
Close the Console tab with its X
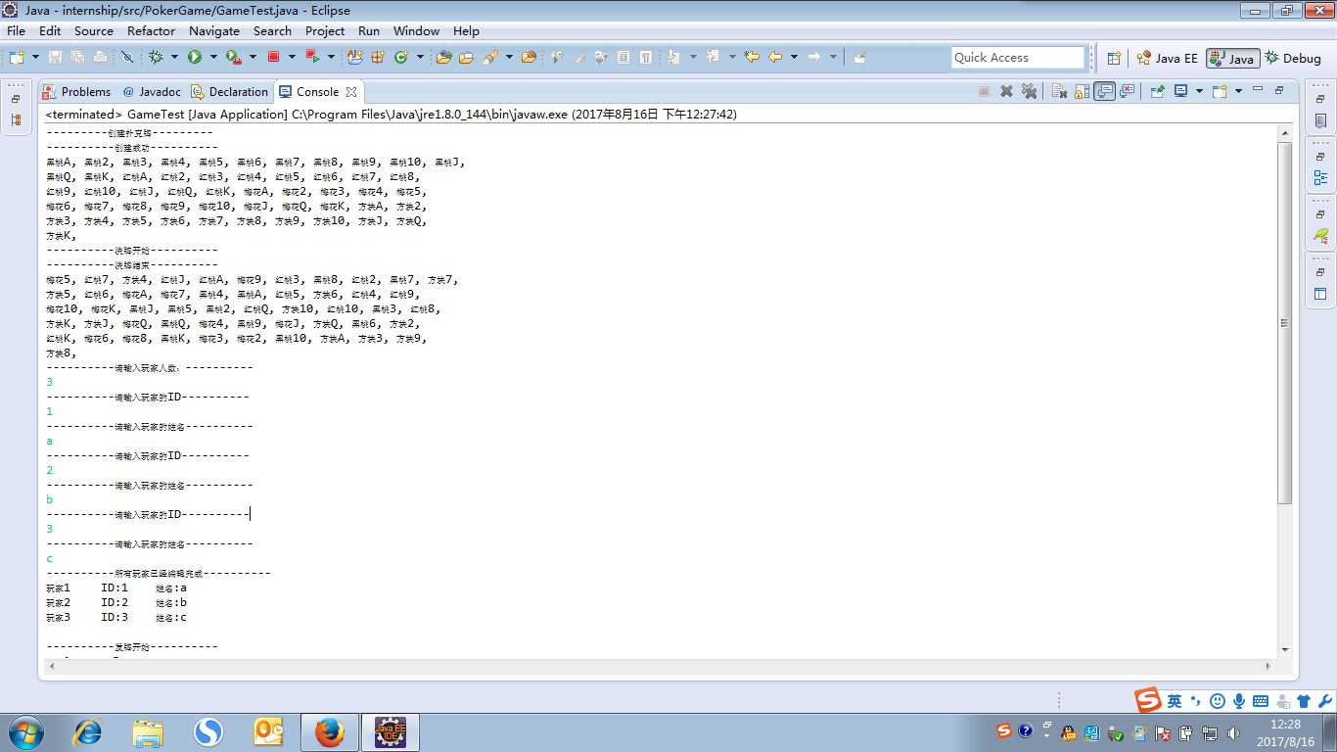351,92
